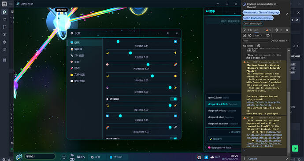Screen dimensions: 304x161
Task: Click the 'Don't show again' button
Action: (253, 24)
